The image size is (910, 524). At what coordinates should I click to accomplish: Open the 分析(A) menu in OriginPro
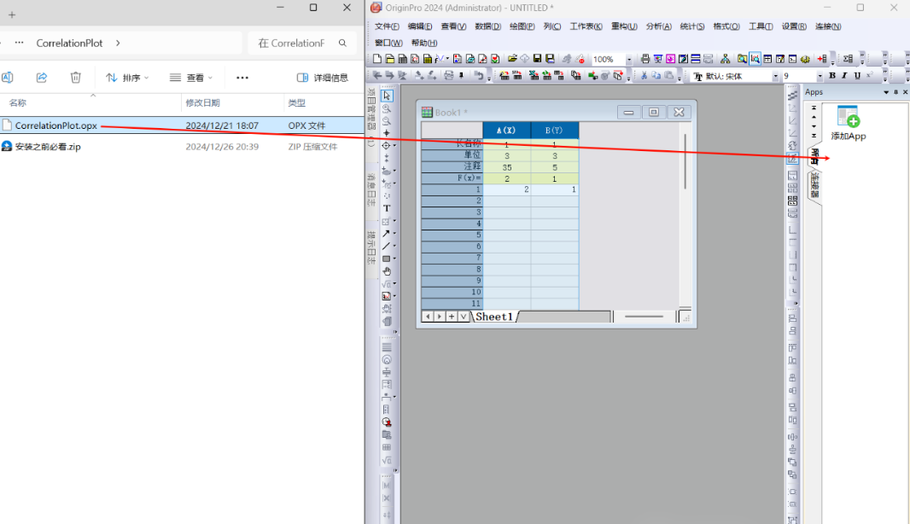[x=658, y=26]
